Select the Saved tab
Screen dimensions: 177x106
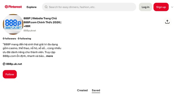pyautogui.click(x=96, y=90)
